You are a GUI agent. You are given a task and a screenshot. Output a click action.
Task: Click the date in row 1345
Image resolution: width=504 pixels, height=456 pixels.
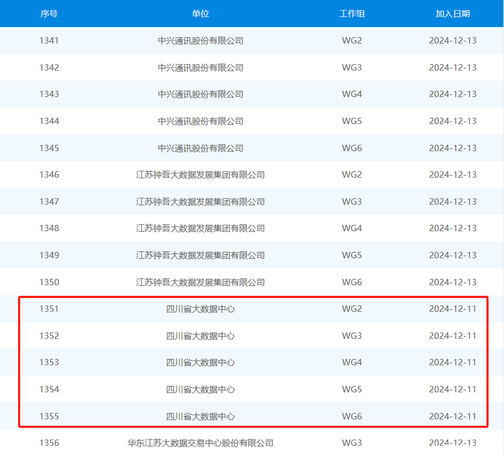pos(452,148)
